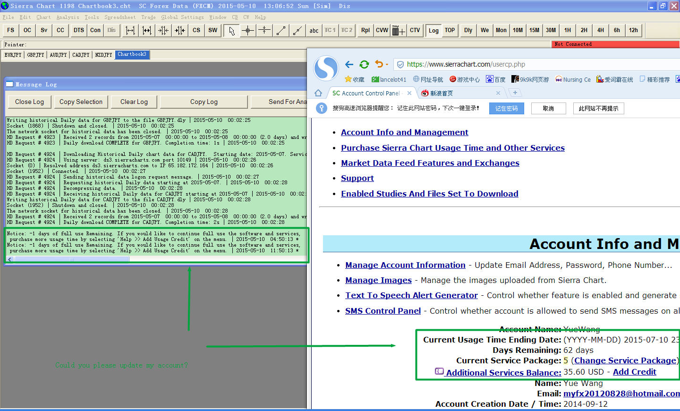Click the orange undo arrow in browser

tap(379, 64)
